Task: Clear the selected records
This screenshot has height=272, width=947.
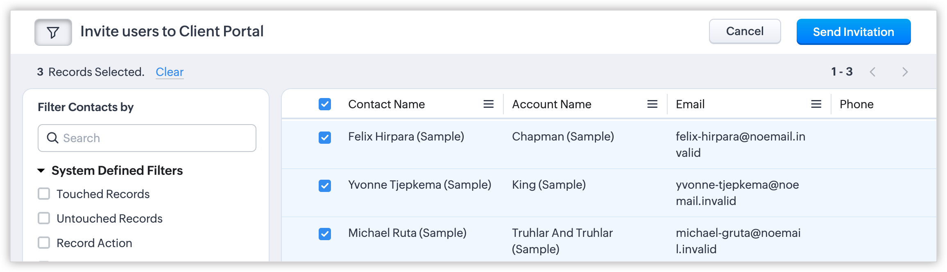Action: pyautogui.click(x=170, y=72)
